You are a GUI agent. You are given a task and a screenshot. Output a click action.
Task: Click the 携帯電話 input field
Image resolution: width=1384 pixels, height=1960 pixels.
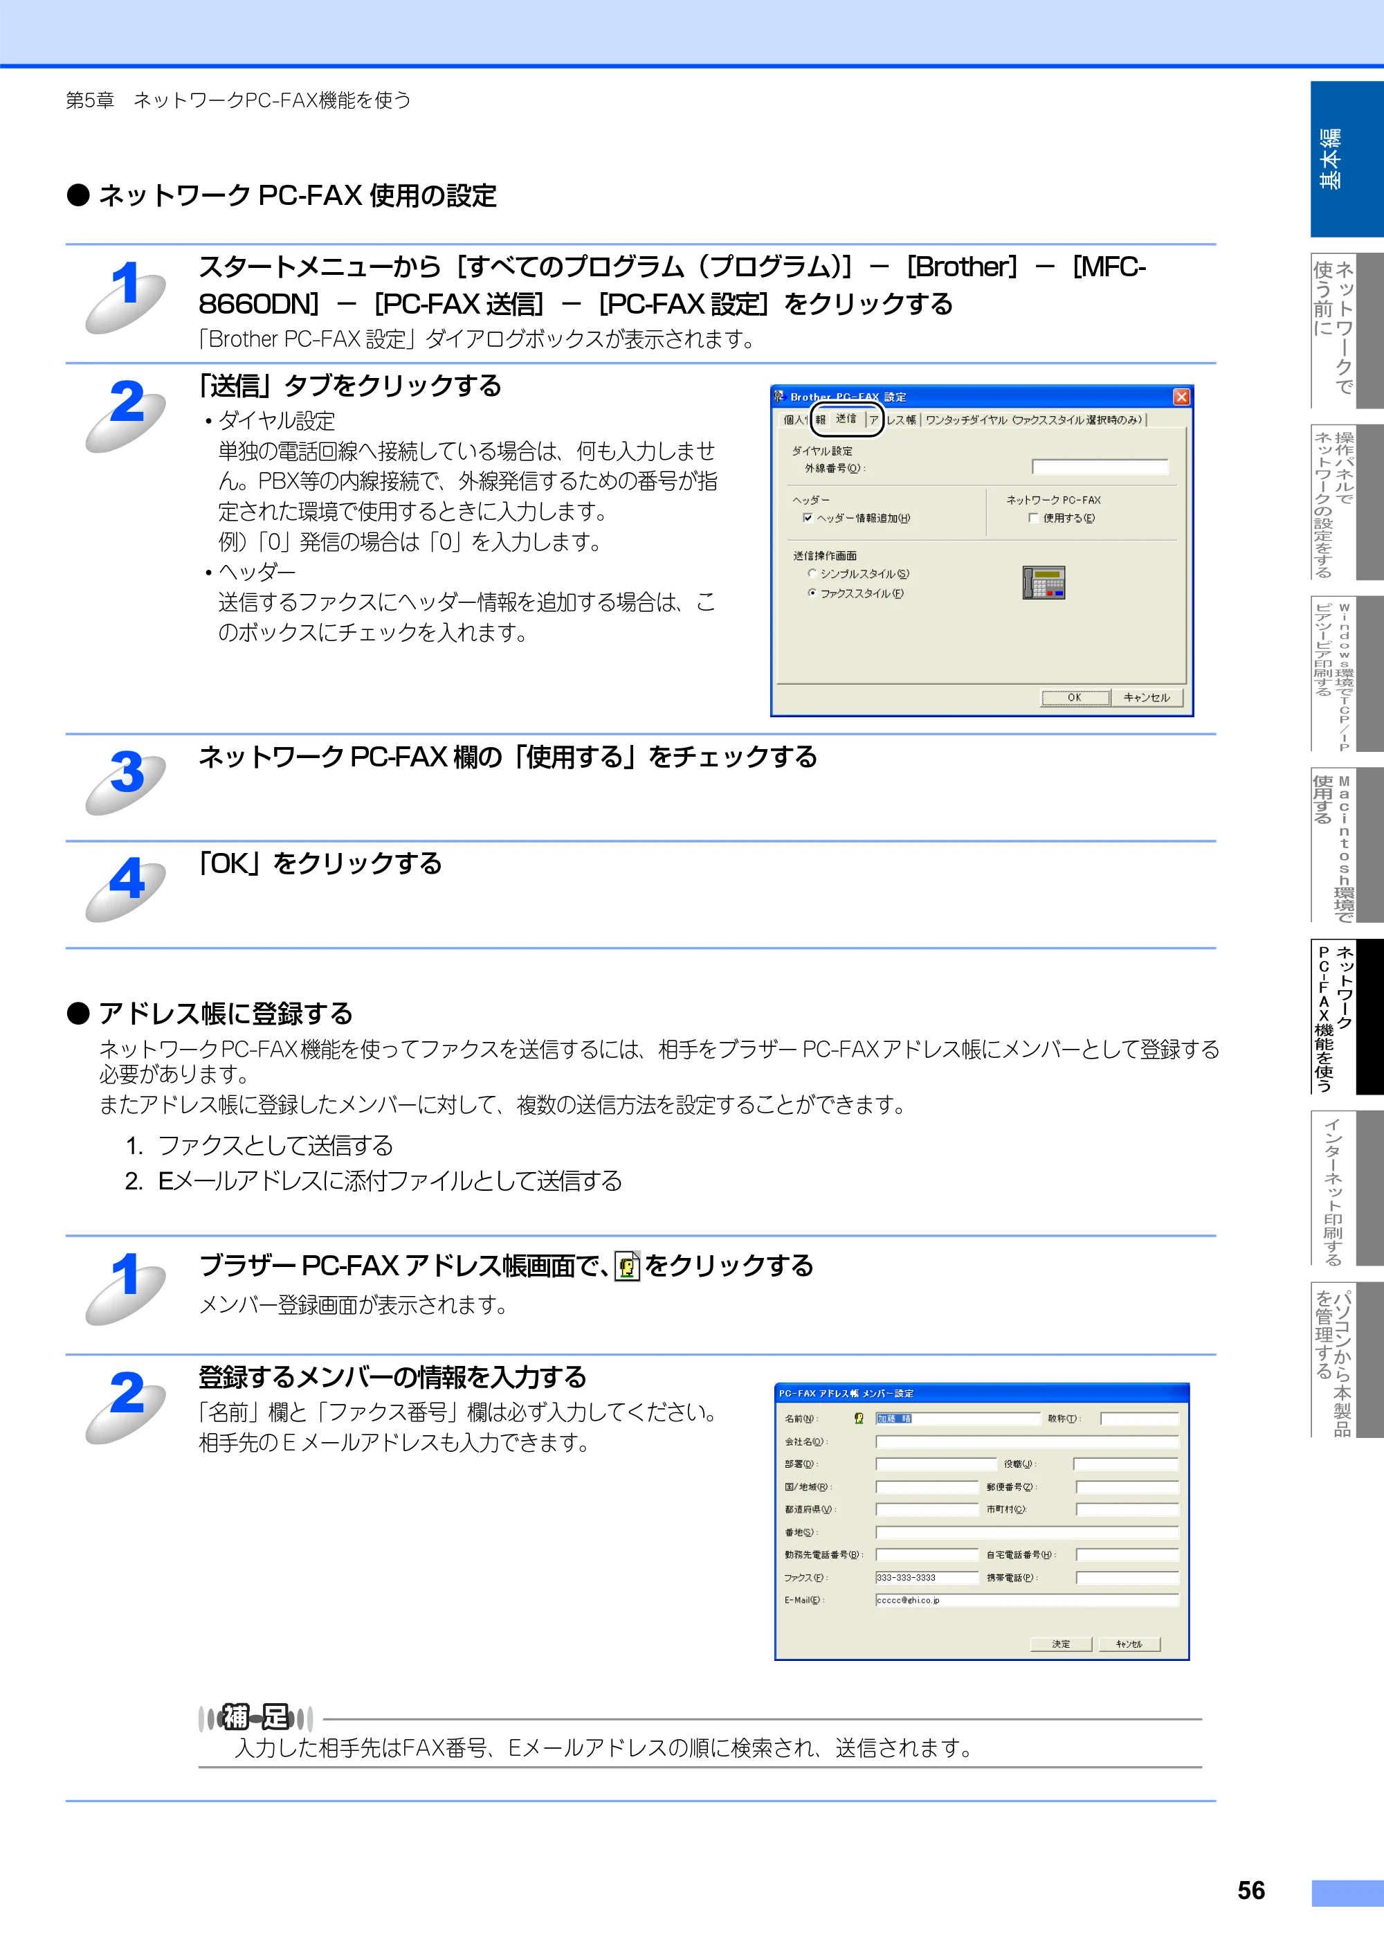pos(1127,1578)
